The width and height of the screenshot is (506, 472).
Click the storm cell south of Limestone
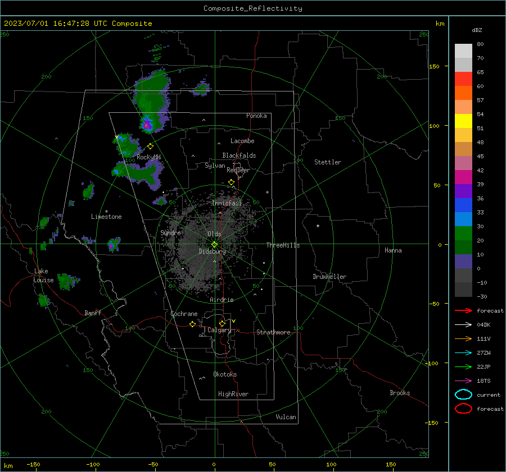113,245
